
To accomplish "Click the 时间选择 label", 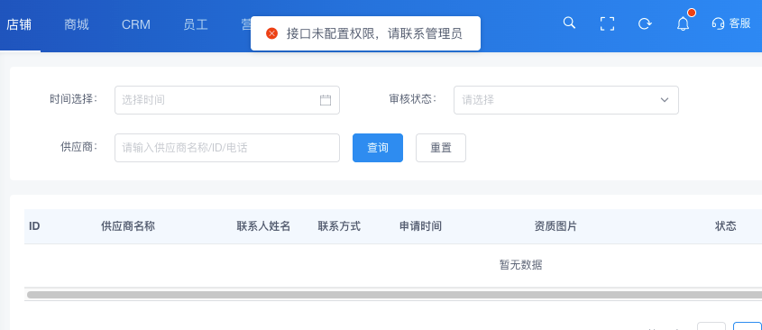I will (73, 99).
